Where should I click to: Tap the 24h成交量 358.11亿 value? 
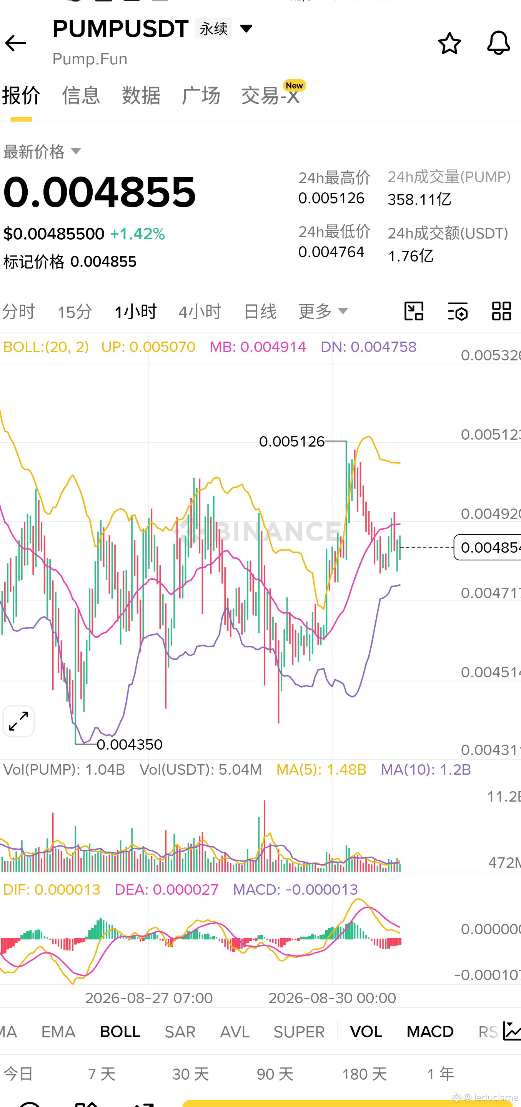click(419, 199)
